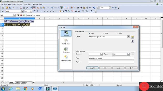
Task: Cut selection with the scissors icon
Action: [38, 8]
